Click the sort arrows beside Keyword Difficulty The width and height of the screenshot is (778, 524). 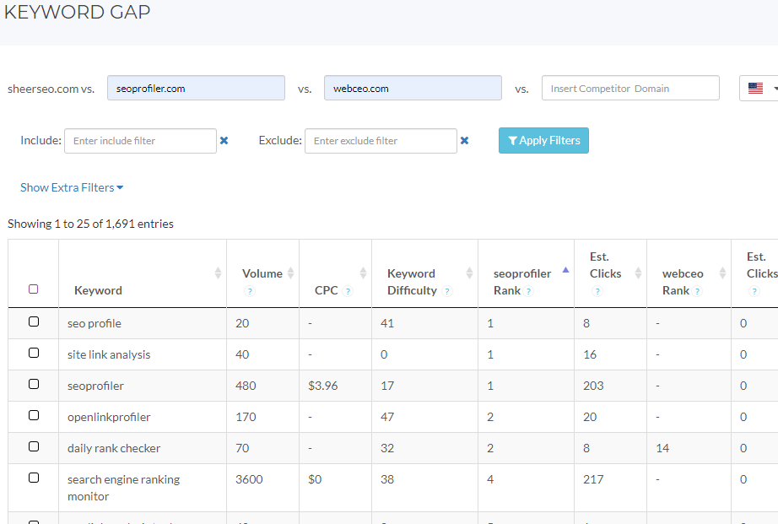click(x=469, y=273)
